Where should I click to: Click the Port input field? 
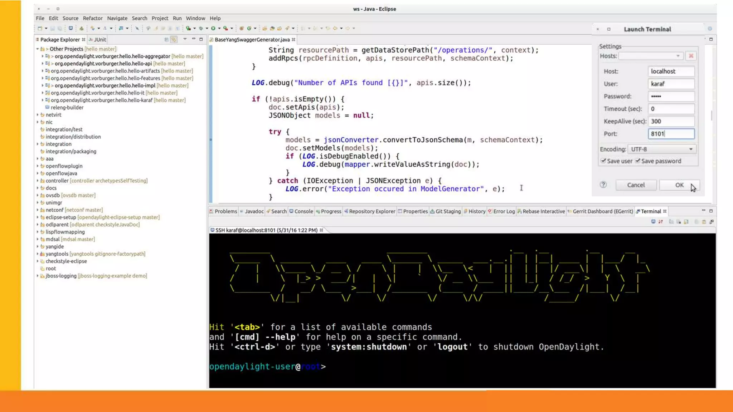pyautogui.click(x=671, y=134)
